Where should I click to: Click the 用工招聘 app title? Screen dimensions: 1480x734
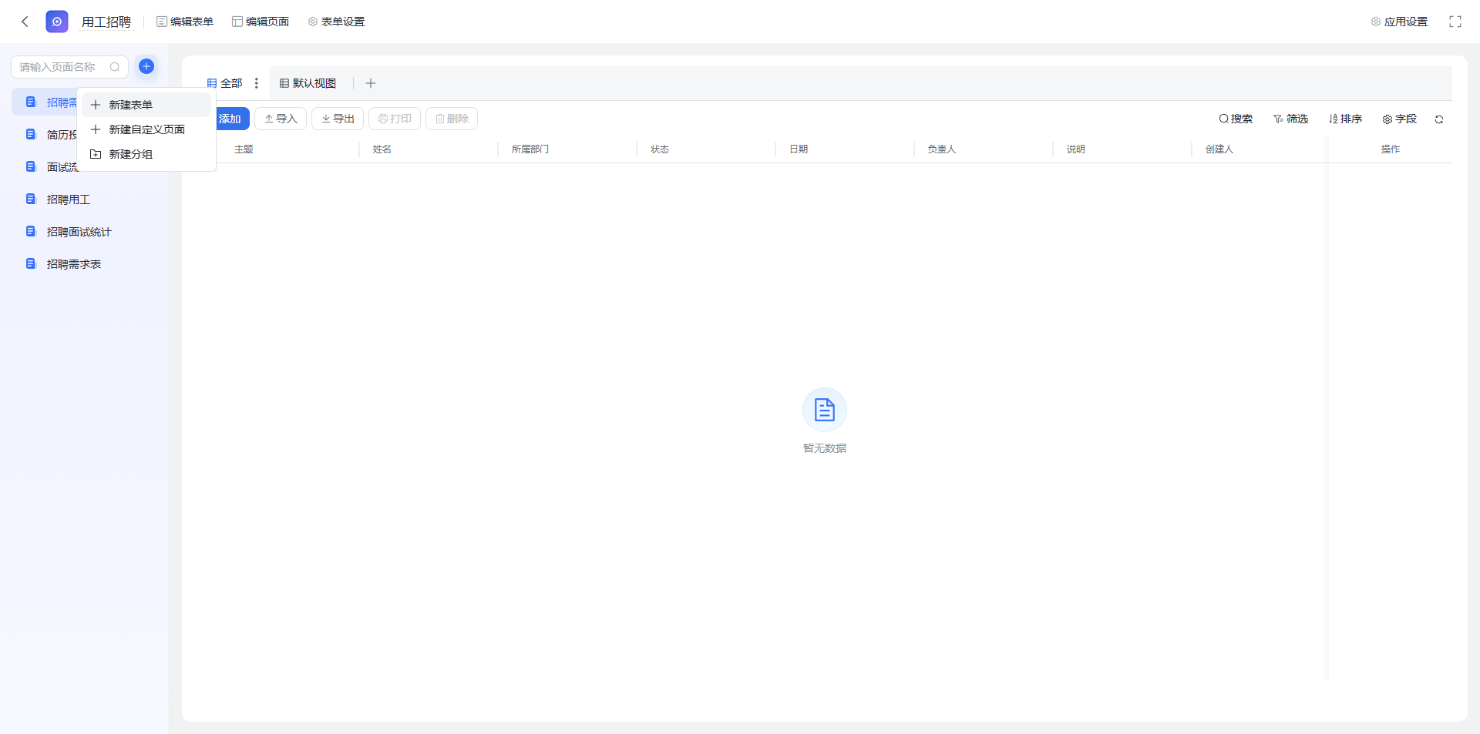(106, 22)
